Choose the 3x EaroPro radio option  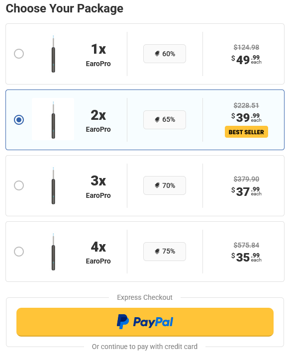click(x=19, y=185)
